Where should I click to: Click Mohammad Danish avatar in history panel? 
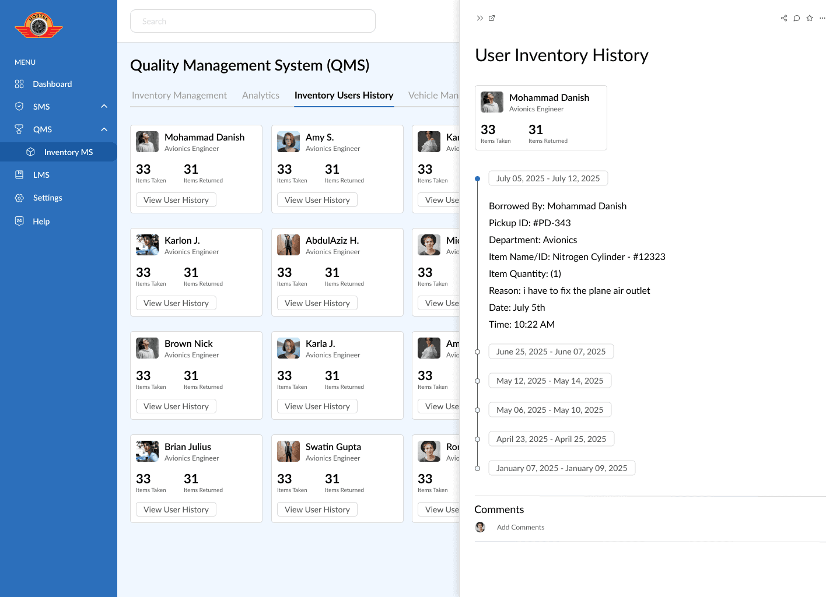coord(492,102)
